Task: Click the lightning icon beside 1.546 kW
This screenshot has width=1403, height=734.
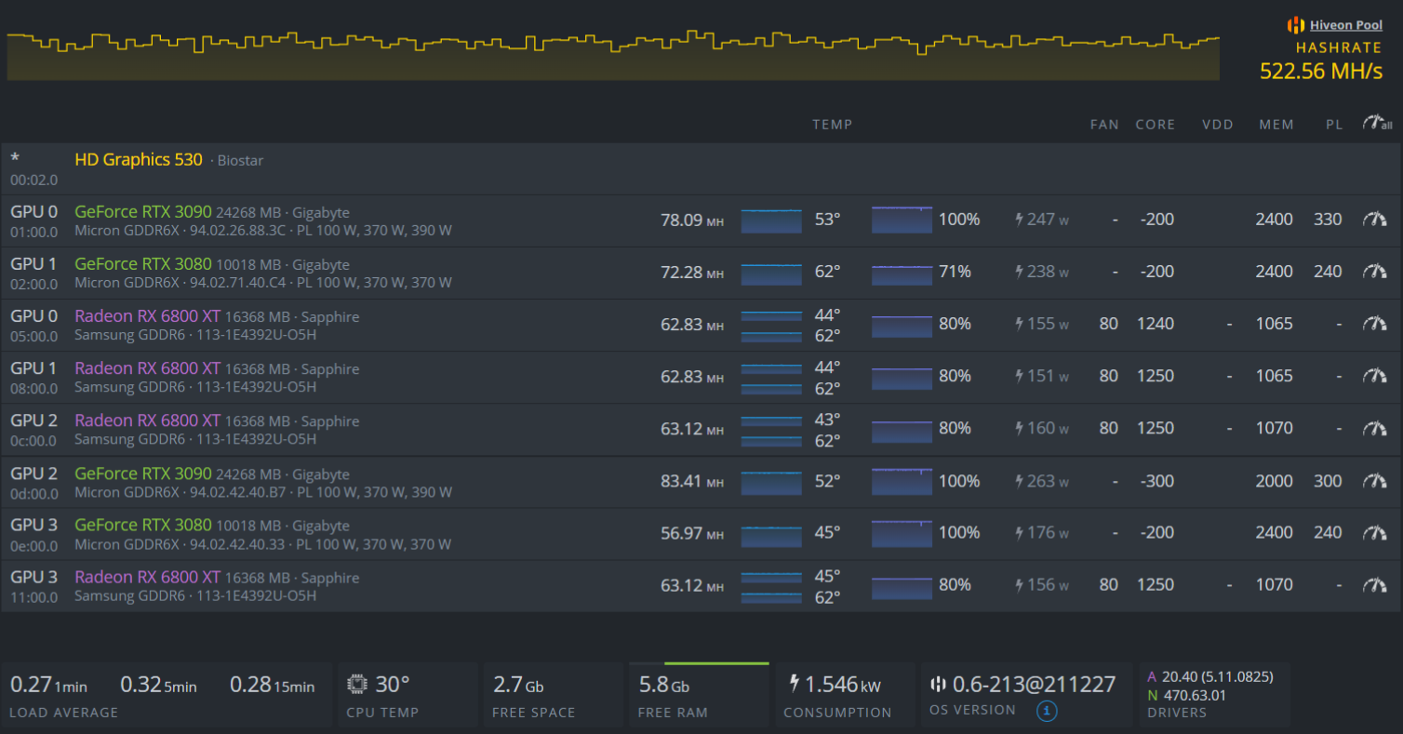Action: (794, 685)
